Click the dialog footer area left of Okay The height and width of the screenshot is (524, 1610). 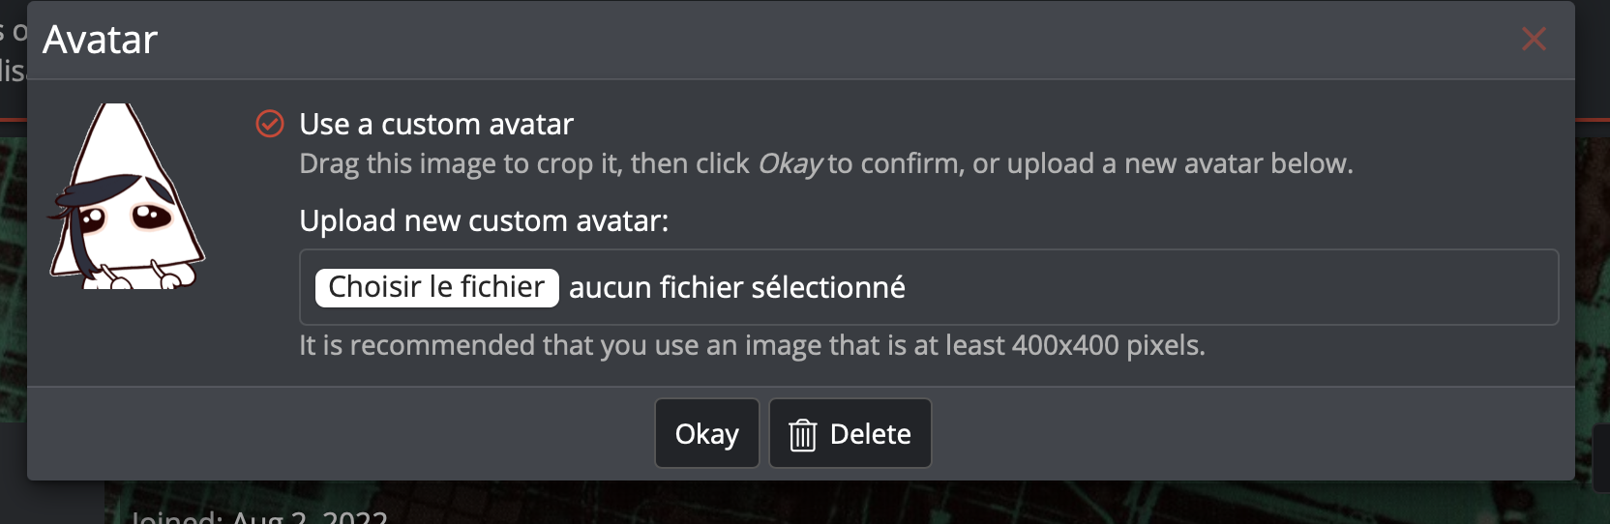[x=339, y=433]
